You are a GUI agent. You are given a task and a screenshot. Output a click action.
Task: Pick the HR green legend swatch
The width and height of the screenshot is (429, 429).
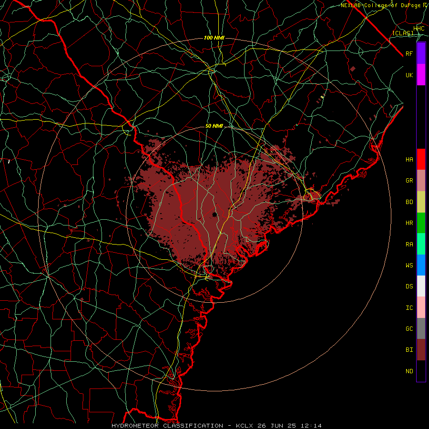[x=421, y=223]
